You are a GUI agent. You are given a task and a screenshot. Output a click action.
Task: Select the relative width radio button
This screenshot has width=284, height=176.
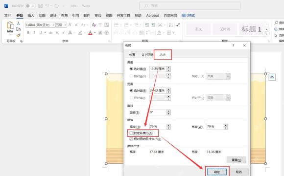[131, 98]
